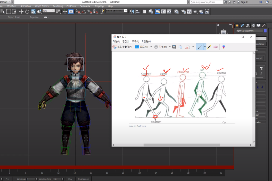The height and width of the screenshot is (181, 272).
Task: Toggle Angle Snap
Action: (x=84, y=12)
